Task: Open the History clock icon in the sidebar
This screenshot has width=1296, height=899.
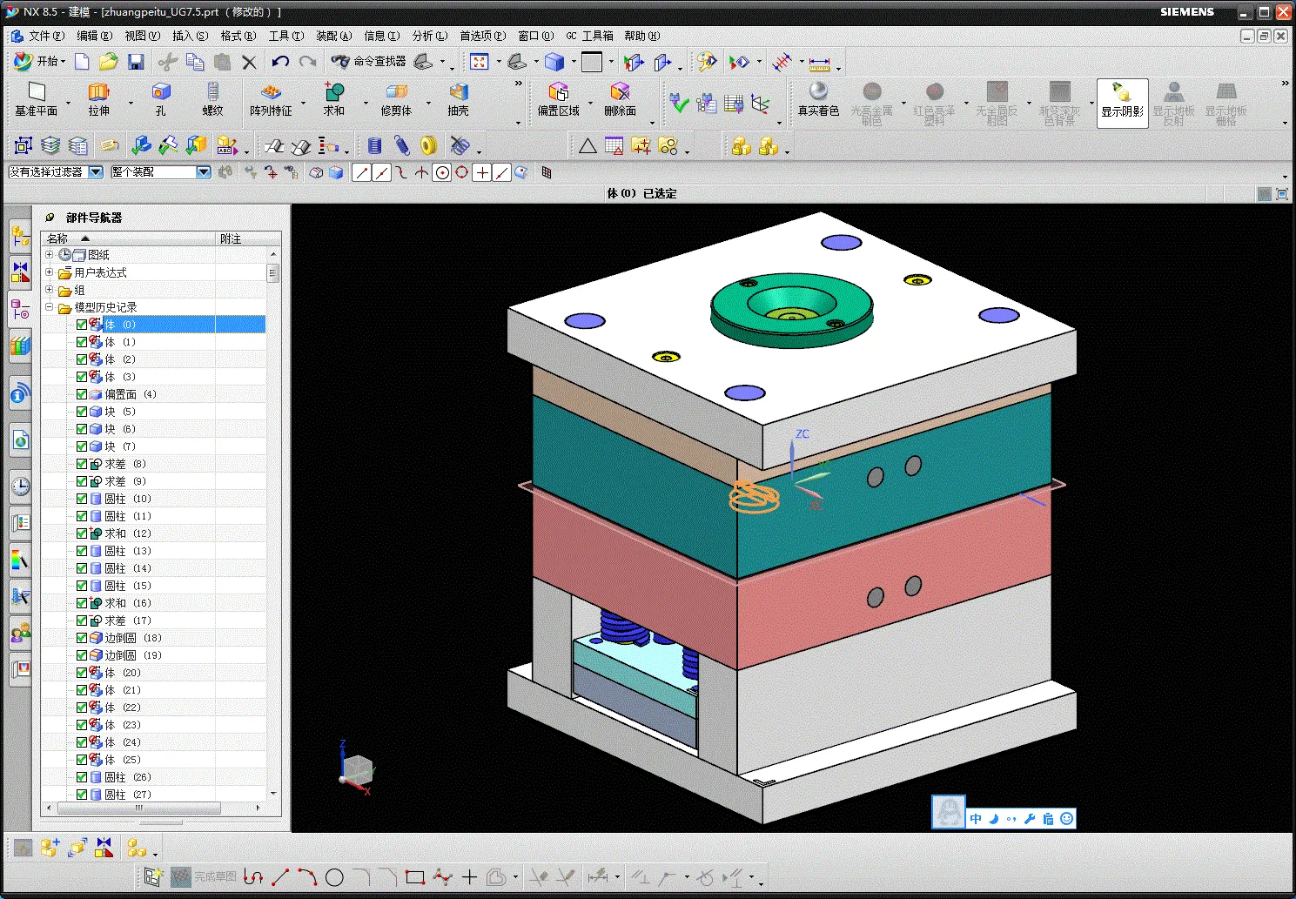Action: pyautogui.click(x=21, y=486)
